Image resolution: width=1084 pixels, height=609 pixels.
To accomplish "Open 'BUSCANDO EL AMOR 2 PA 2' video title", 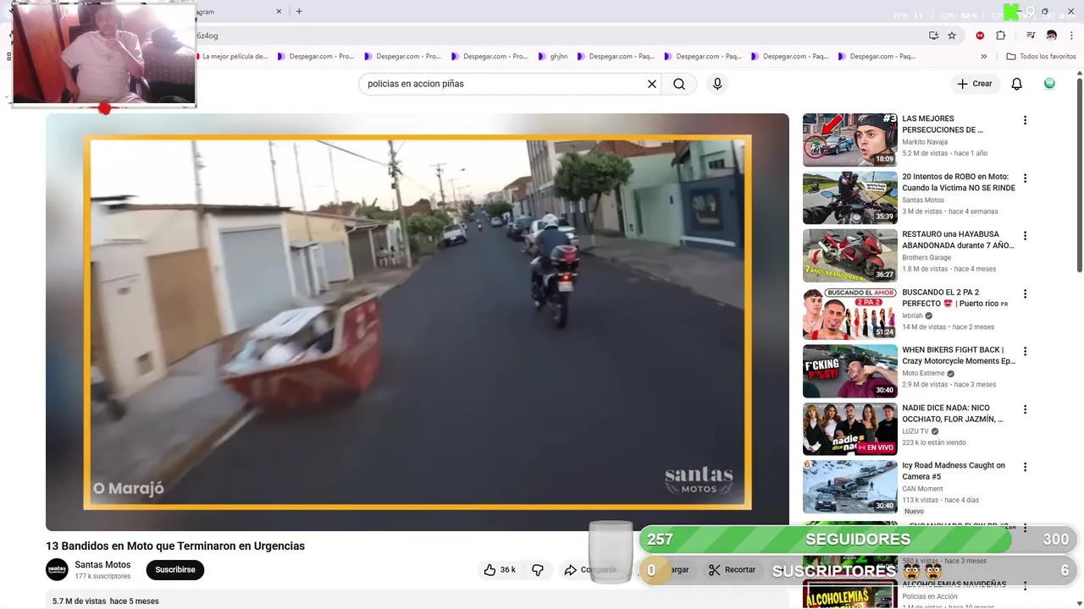I will click(955, 298).
